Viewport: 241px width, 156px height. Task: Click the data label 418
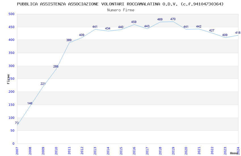pos(238,33)
